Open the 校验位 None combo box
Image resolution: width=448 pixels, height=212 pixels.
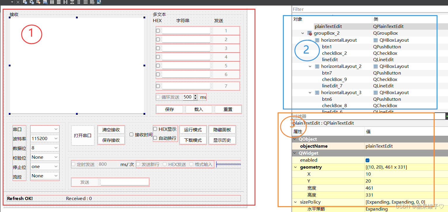tap(45, 157)
